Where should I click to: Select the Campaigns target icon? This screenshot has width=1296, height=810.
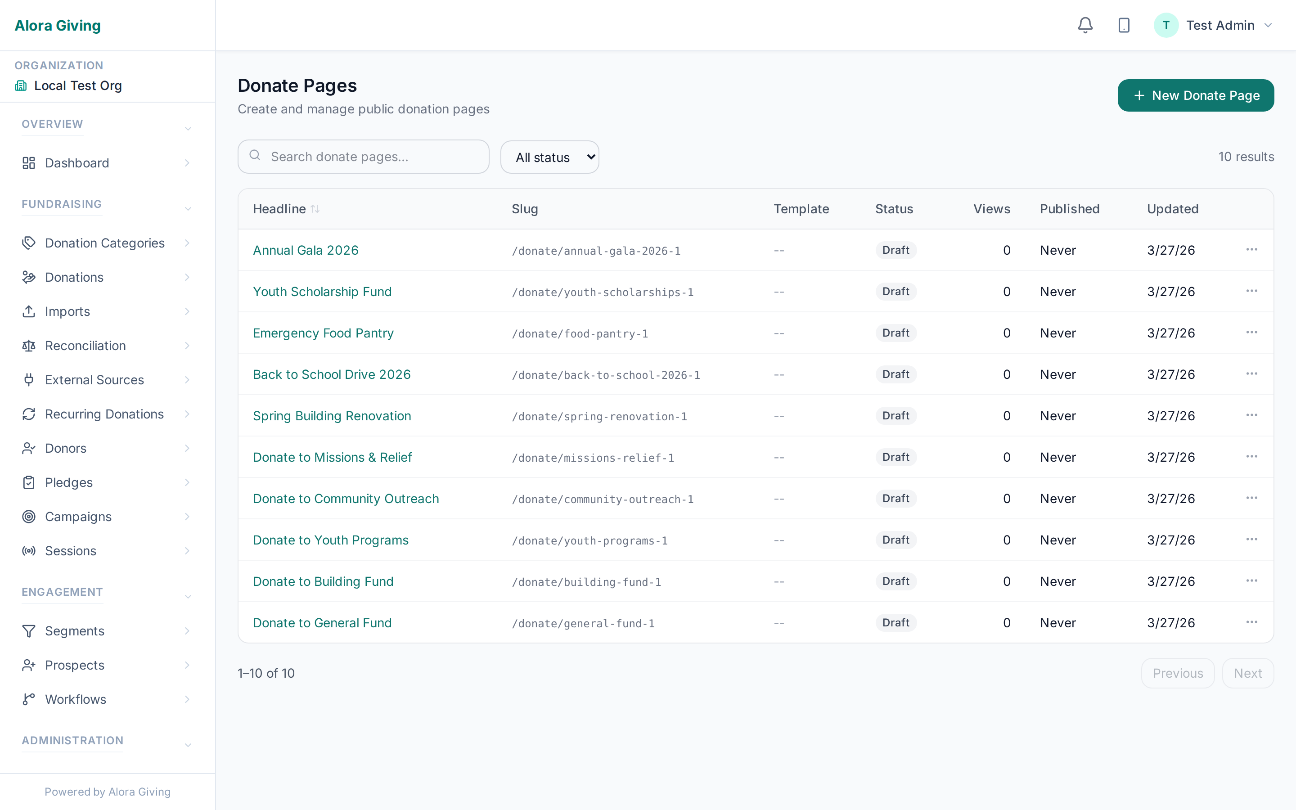[x=28, y=517]
